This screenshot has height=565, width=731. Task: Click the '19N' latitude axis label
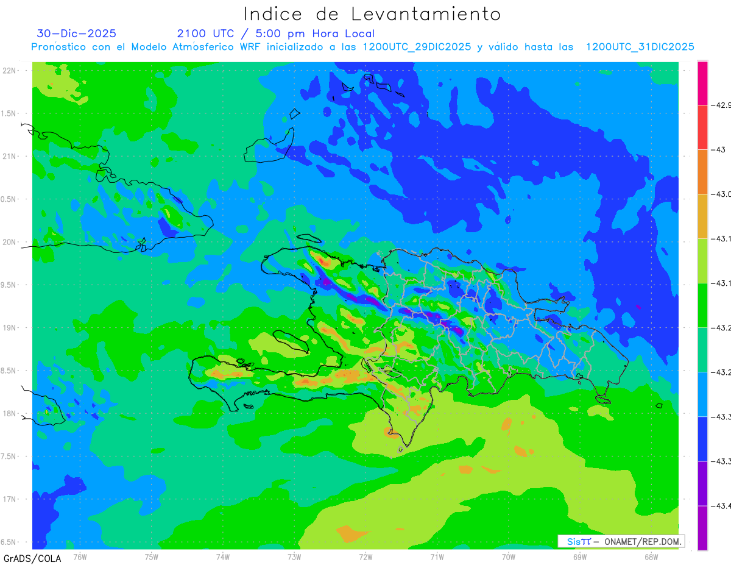click(10, 327)
